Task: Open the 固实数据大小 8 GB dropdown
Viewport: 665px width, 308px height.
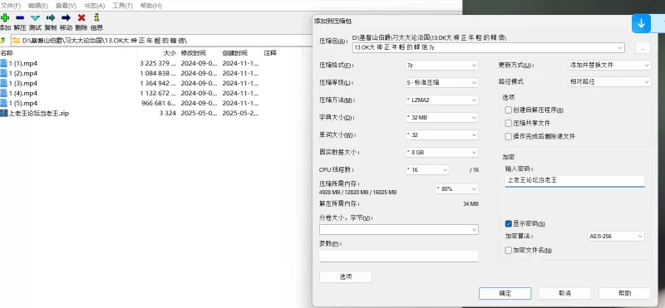Action: [x=441, y=152]
